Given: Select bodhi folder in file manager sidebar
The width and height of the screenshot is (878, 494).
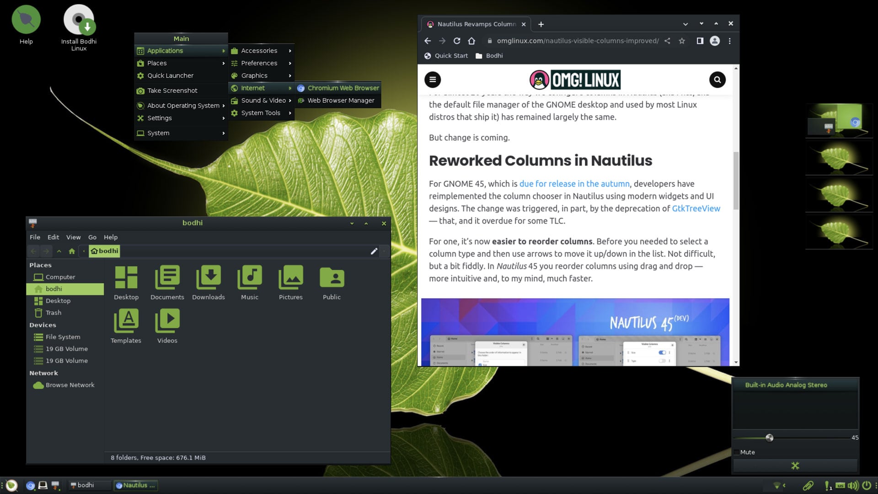Looking at the screenshot, I should coord(54,288).
